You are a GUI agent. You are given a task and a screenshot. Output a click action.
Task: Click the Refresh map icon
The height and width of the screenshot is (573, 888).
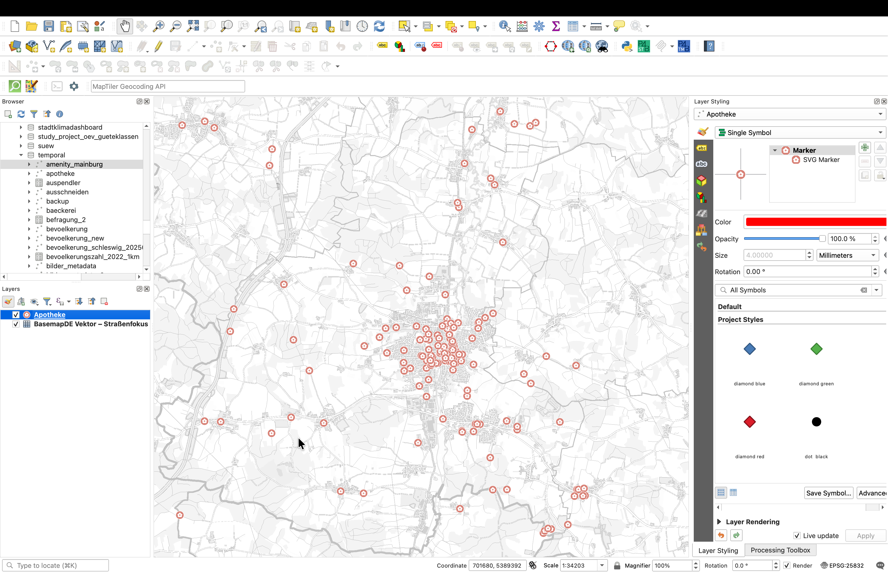tap(379, 26)
